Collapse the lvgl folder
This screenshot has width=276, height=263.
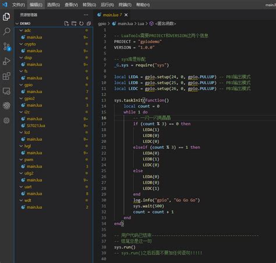tap(21, 146)
